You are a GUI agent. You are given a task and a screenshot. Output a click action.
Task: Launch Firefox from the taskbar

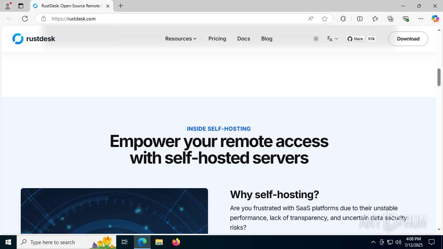(176, 242)
